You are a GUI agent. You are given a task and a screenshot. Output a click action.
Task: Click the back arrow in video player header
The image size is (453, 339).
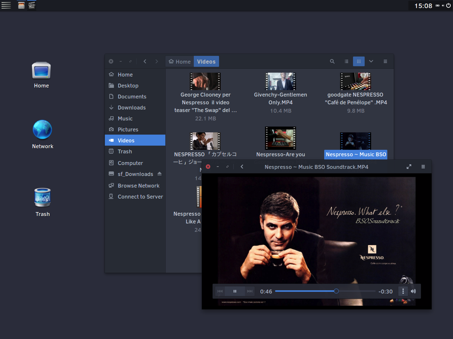click(x=242, y=166)
